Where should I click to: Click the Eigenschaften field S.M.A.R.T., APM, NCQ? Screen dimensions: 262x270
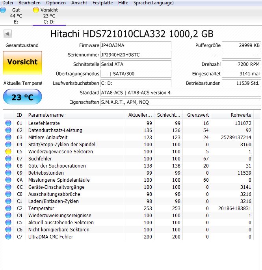[x=181, y=102]
